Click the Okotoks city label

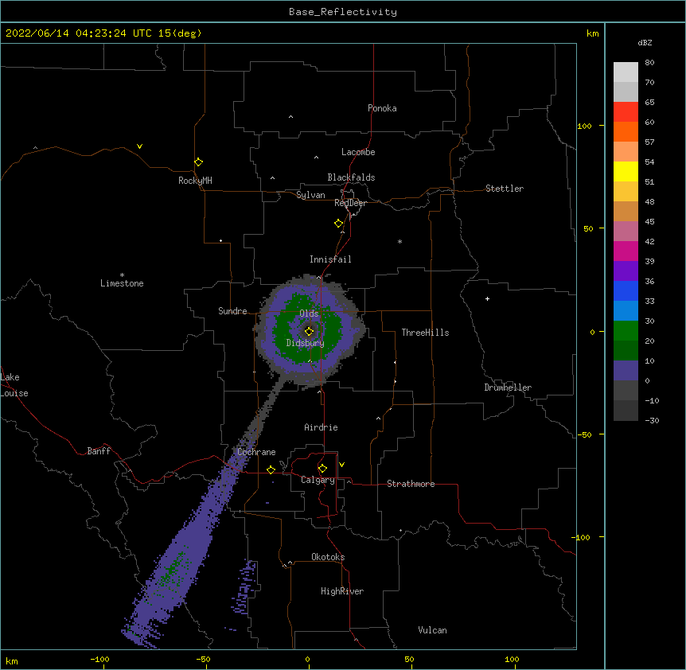(x=328, y=557)
